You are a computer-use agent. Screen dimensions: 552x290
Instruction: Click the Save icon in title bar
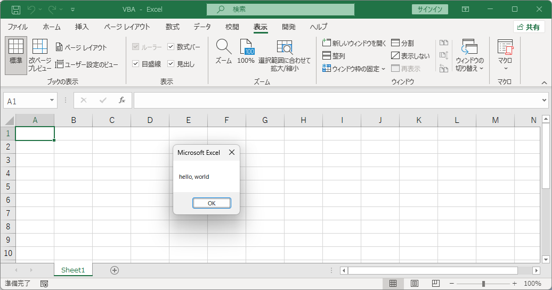click(16, 10)
